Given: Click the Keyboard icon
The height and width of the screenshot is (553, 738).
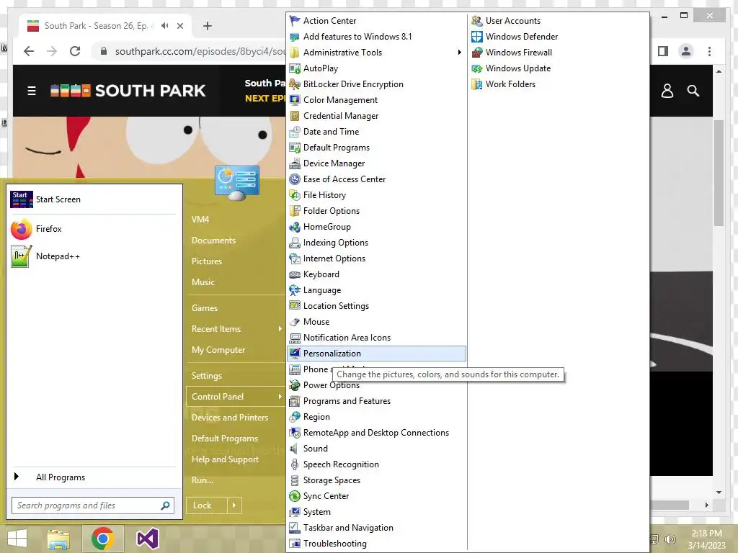Looking at the screenshot, I should [295, 274].
